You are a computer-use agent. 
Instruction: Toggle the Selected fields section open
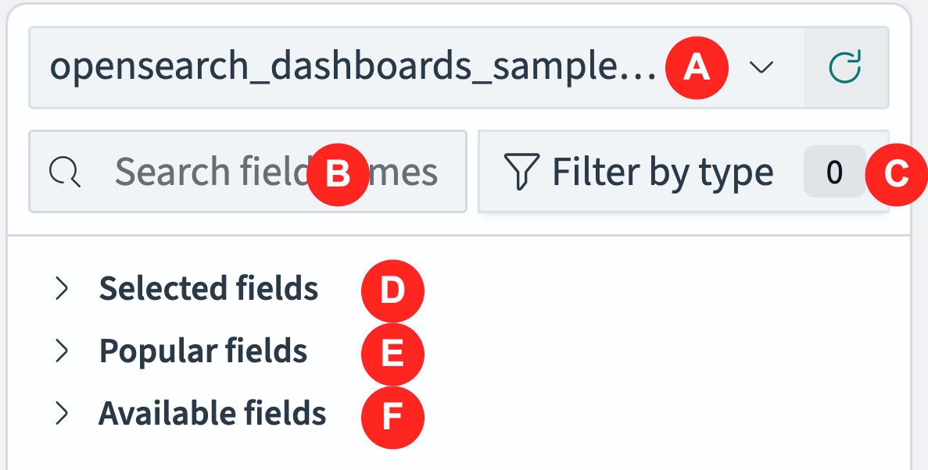209,289
